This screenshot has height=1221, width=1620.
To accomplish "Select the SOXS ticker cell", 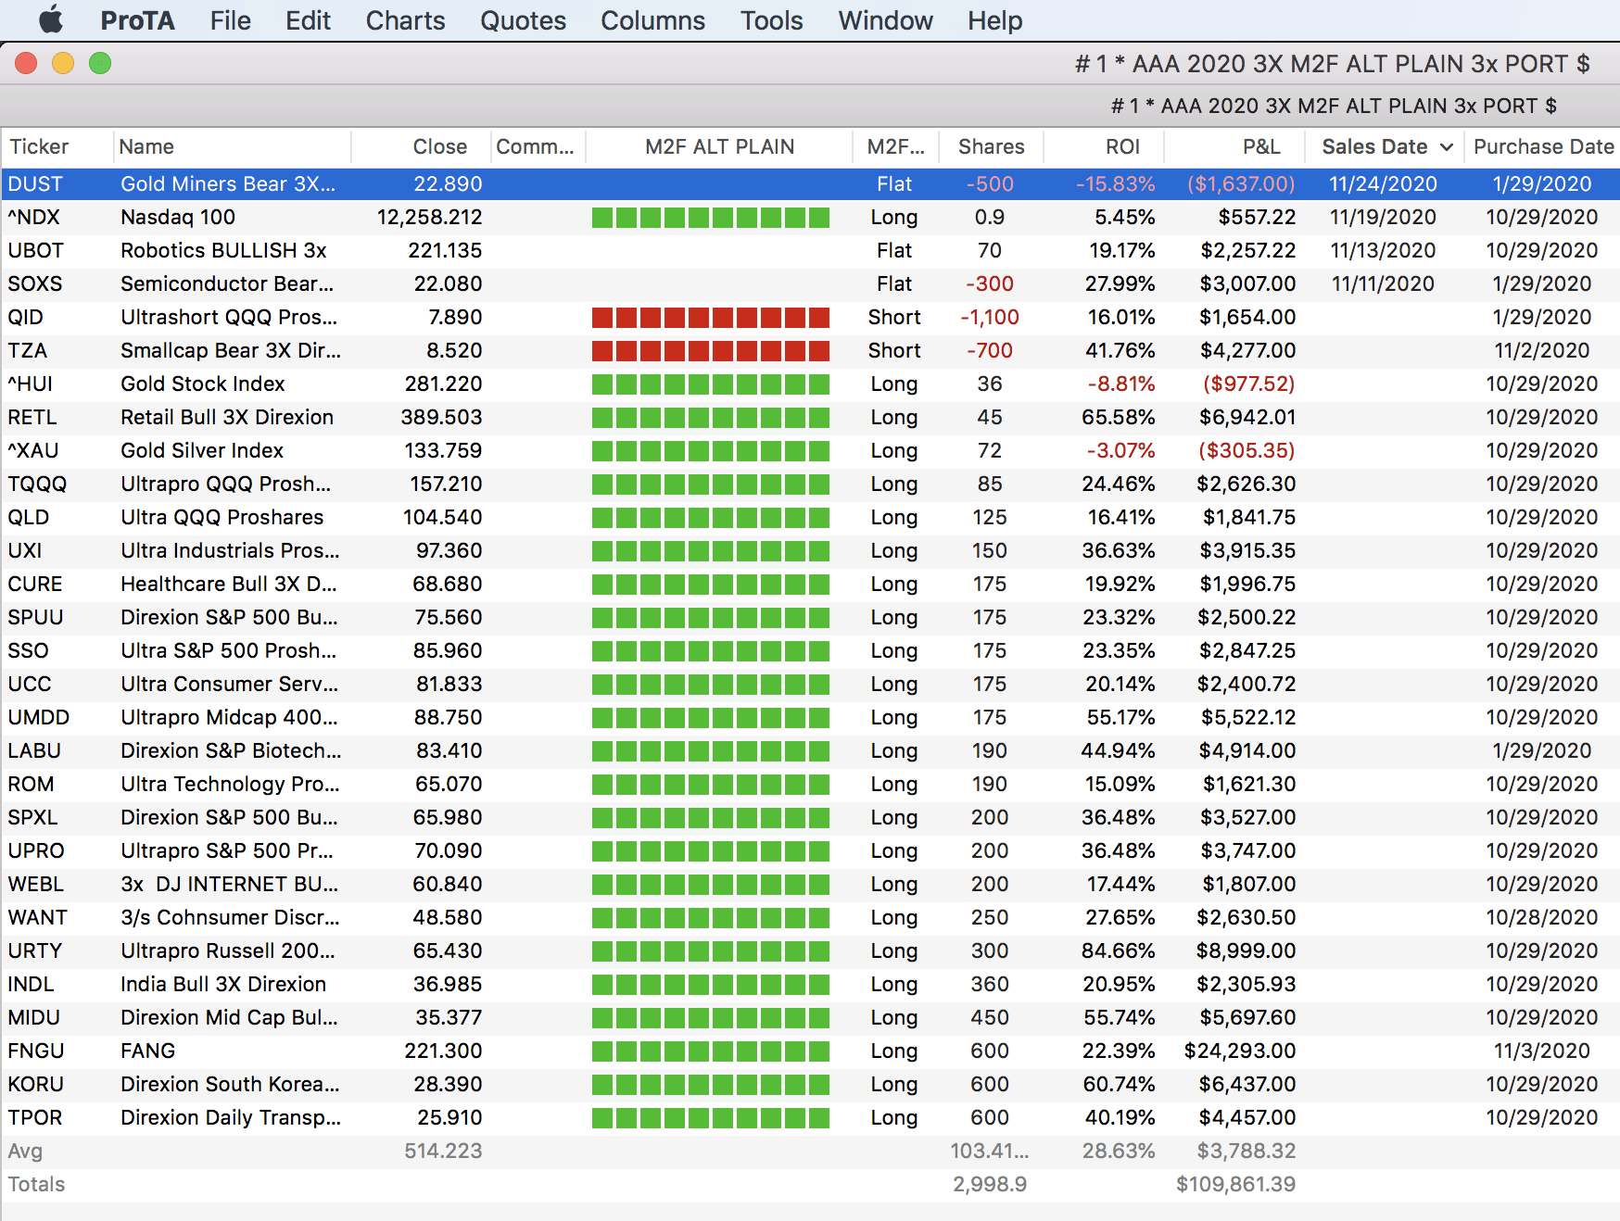I will pos(34,283).
